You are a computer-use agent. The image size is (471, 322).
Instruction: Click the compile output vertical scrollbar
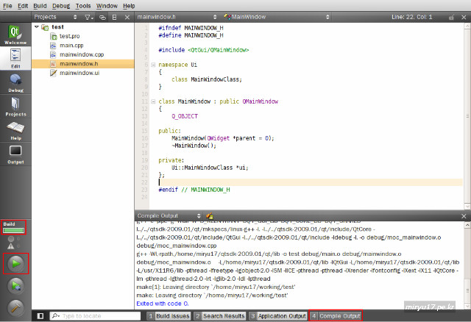467,265
